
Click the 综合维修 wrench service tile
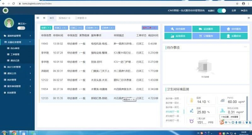point(177,29)
